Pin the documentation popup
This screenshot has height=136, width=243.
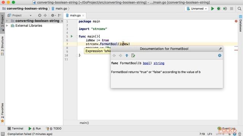[220, 49]
